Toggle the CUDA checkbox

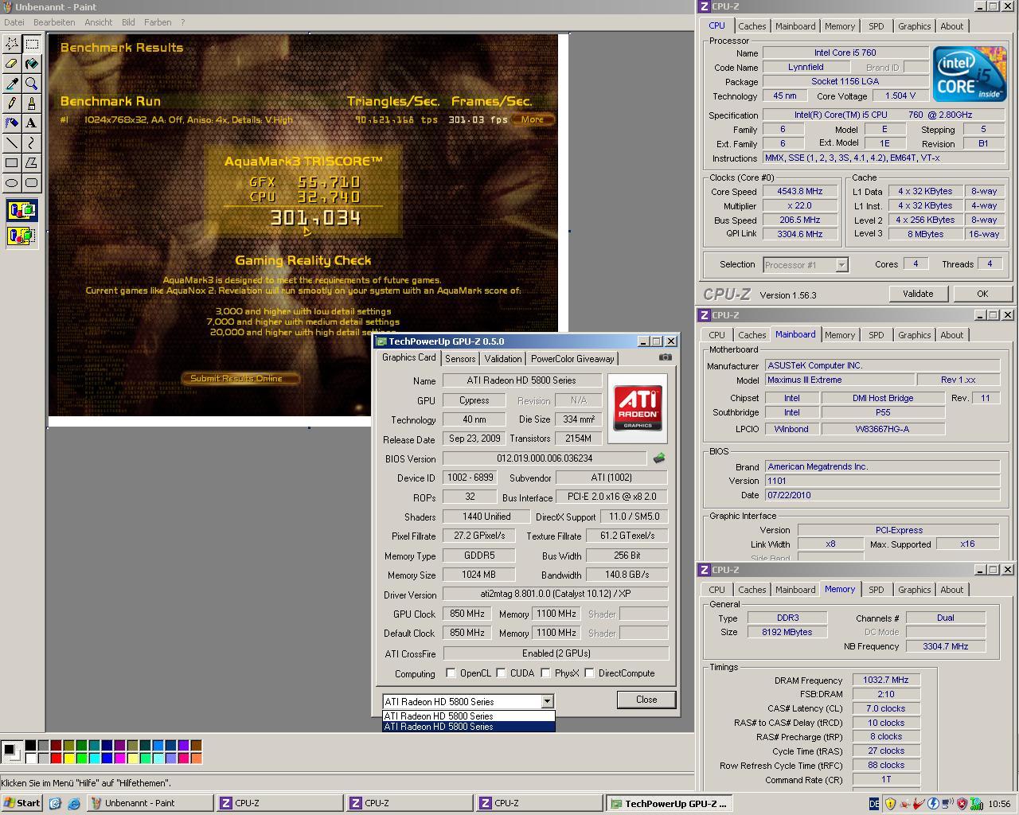coord(501,673)
